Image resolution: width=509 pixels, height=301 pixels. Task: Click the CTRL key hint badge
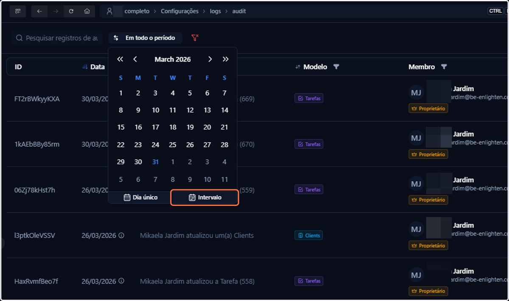[495, 11]
